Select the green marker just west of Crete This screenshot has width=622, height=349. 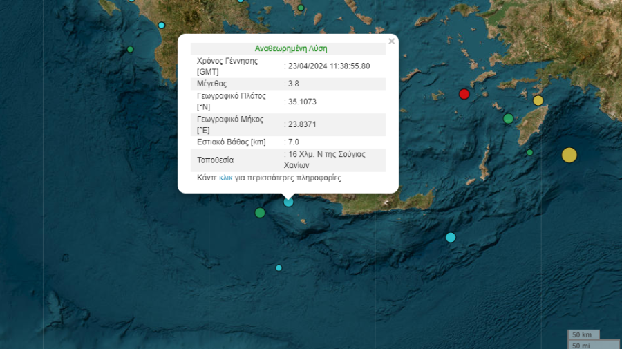point(260,213)
